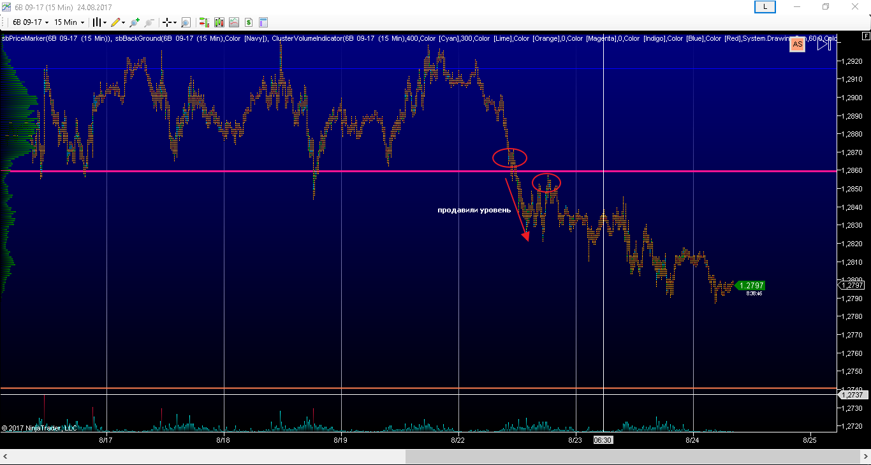Viewport: 871px width, 465px height.
Task: Click the 8/25 date label
Action: point(810,440)
